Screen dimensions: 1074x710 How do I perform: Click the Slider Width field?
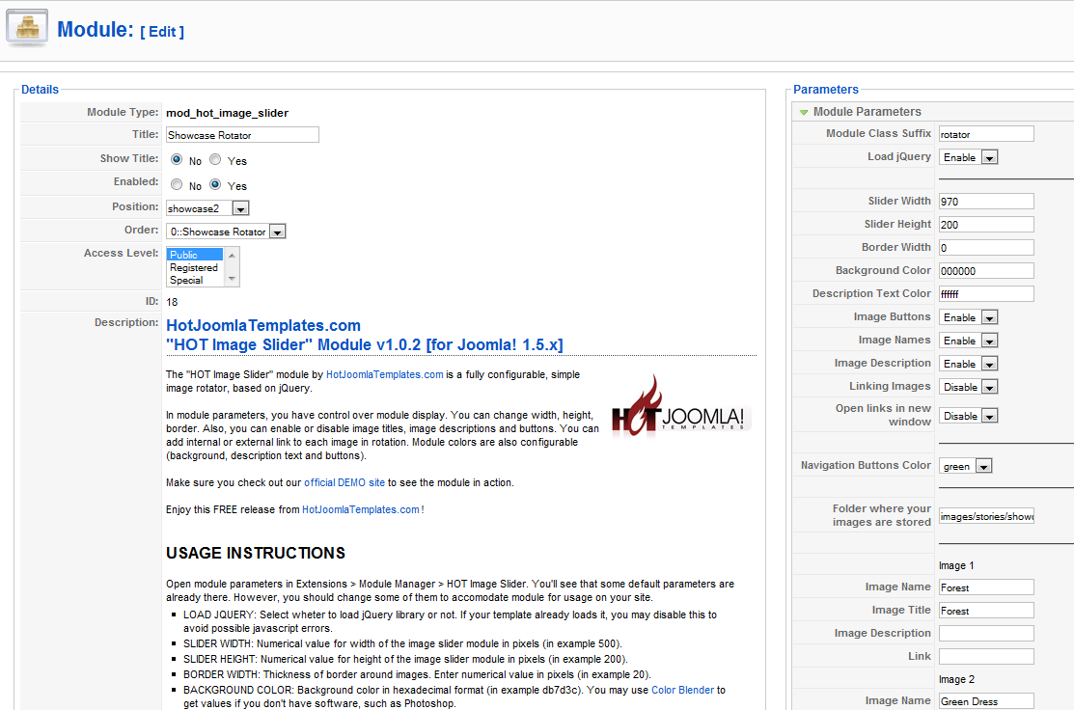(986, 202)
